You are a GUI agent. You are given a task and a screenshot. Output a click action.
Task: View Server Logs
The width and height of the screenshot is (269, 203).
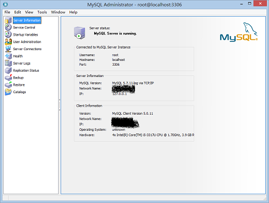22,64
